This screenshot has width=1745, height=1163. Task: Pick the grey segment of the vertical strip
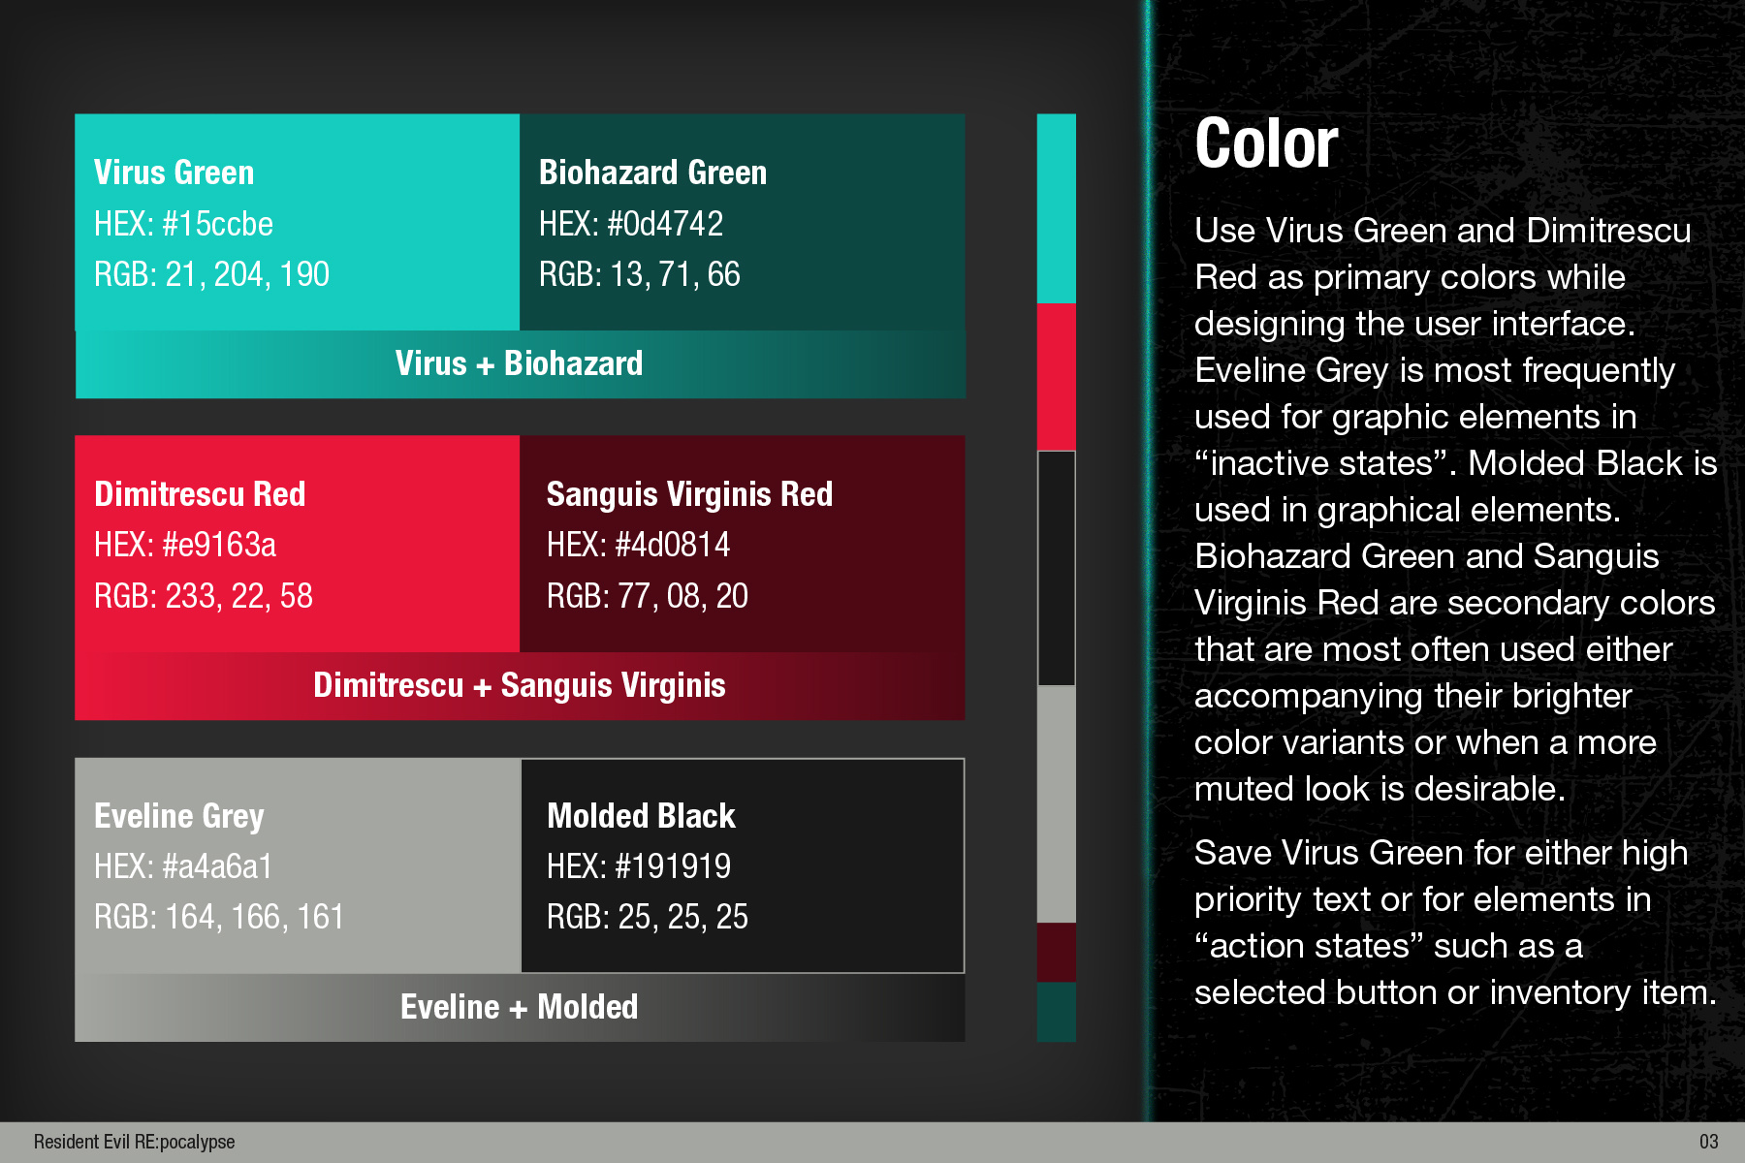coord(1056,803)
